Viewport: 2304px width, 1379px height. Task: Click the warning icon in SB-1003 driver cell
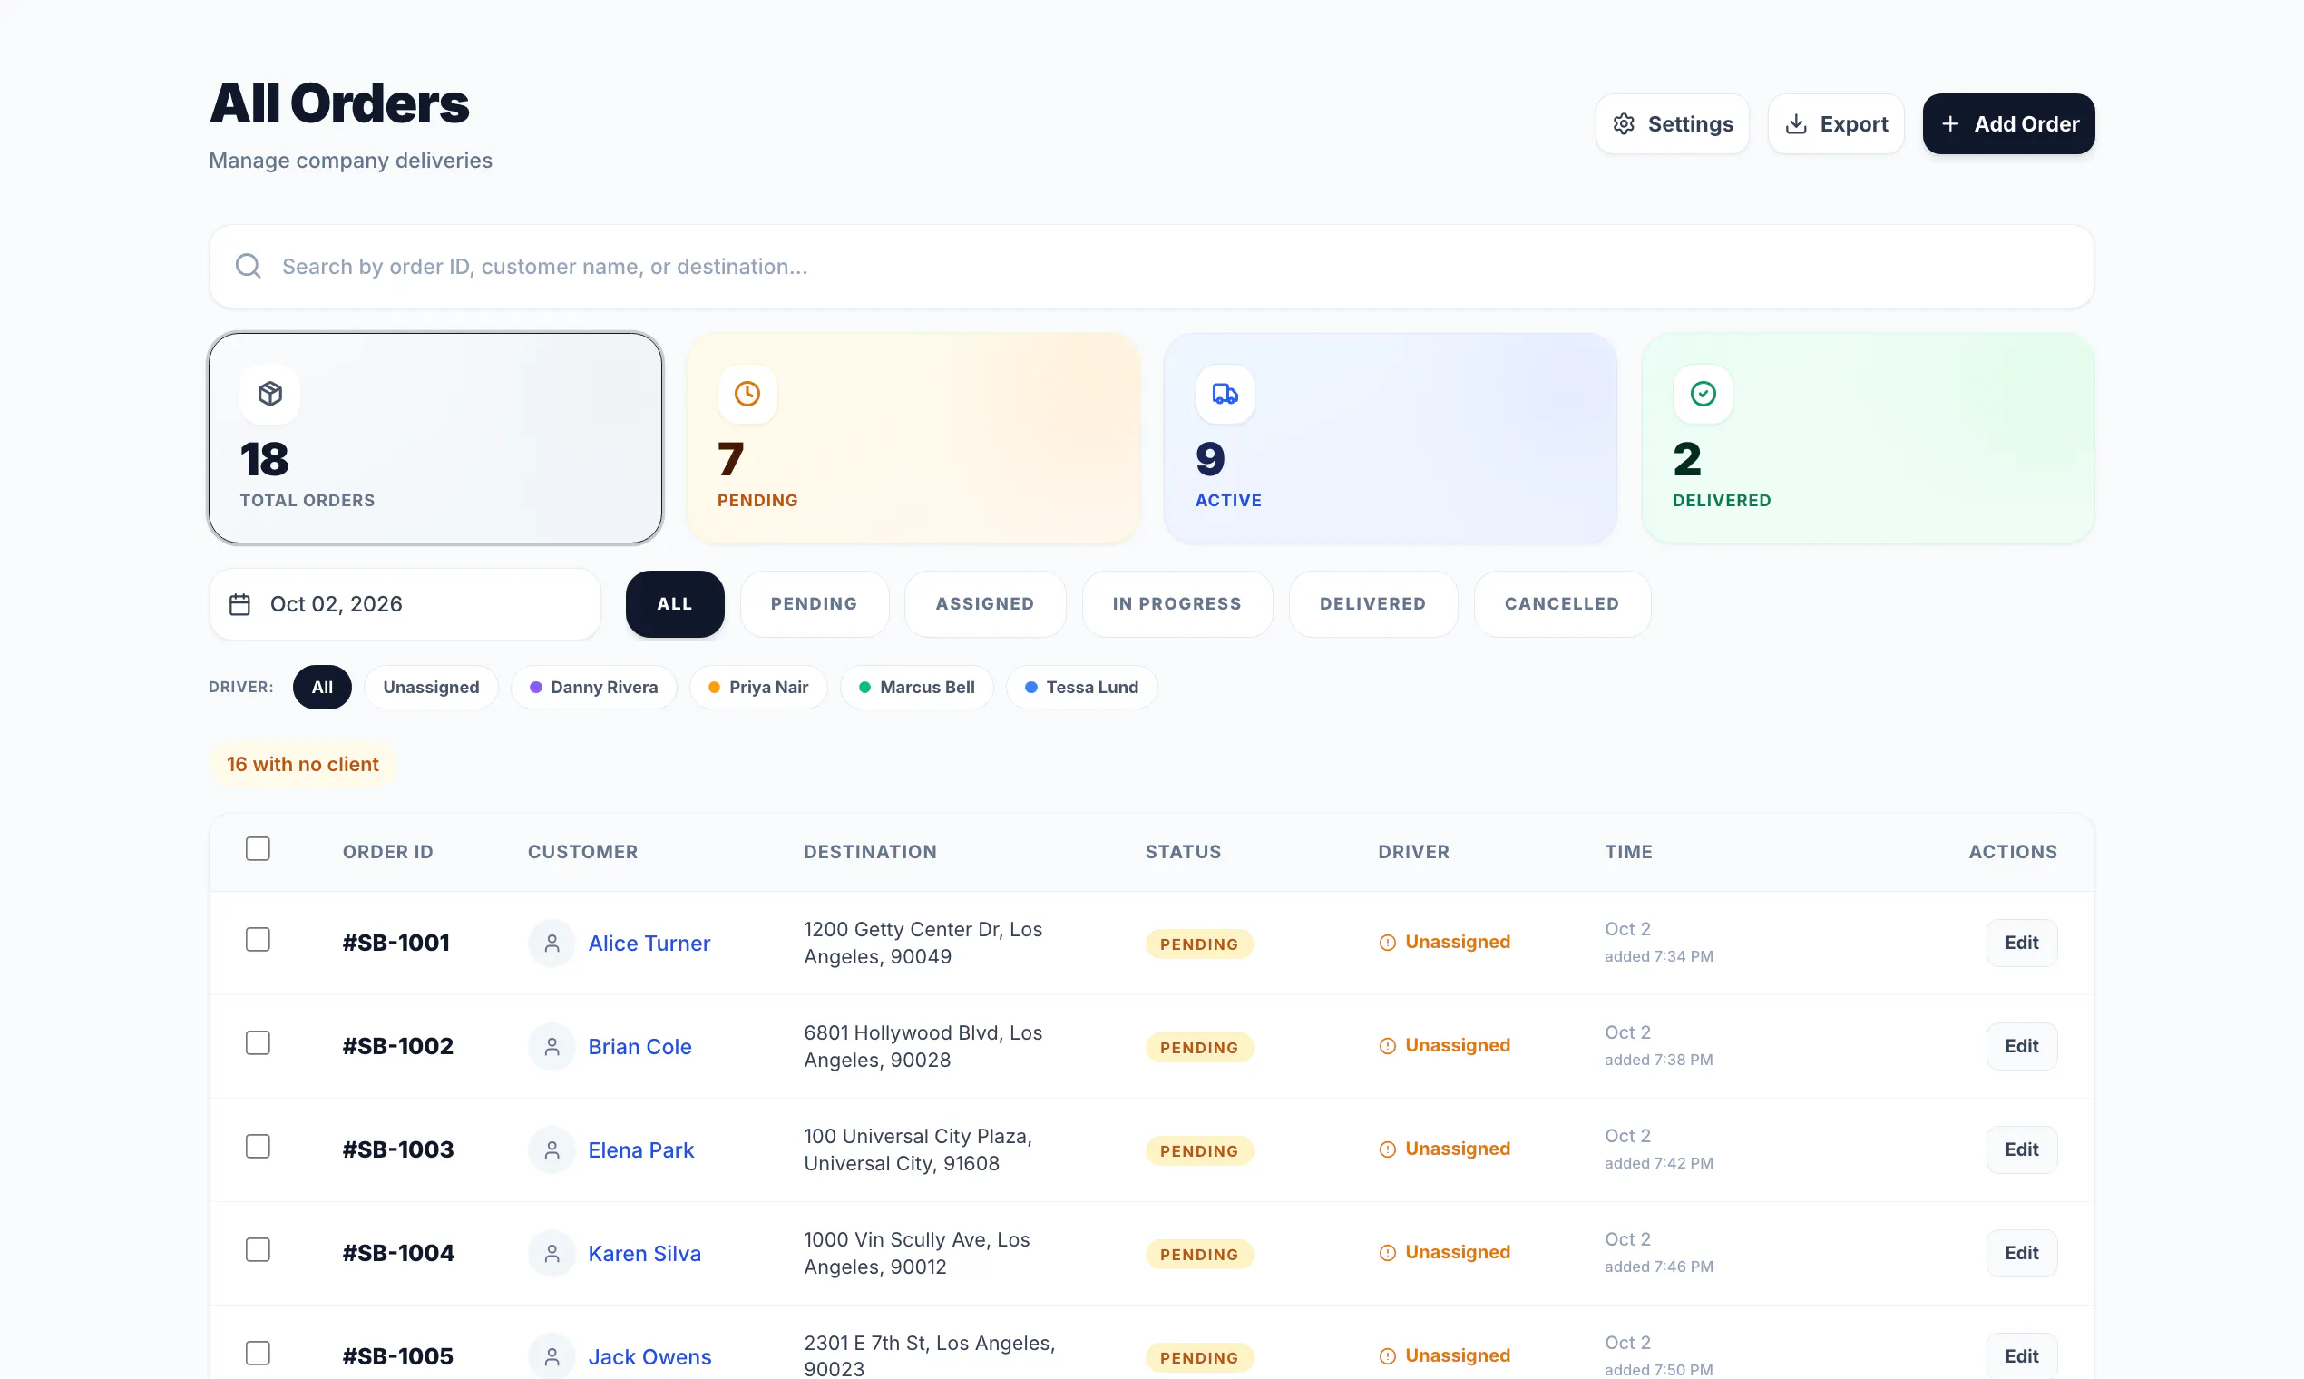[1387, 1149]
